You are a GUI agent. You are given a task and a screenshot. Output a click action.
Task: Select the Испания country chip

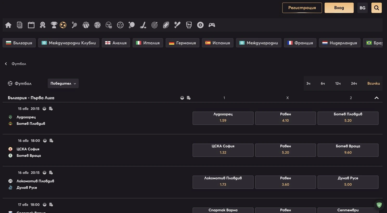pyautogui.click(x=218, y=43)
